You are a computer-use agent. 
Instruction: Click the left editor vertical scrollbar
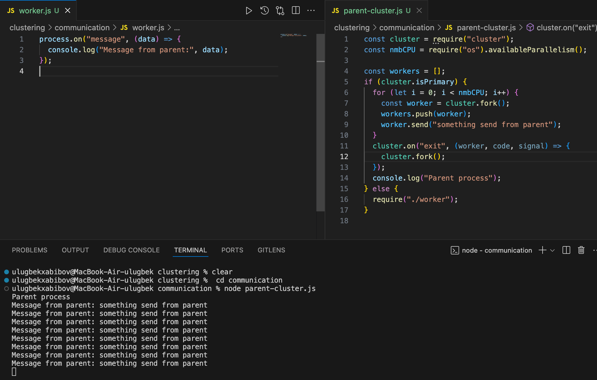(321, 122)
